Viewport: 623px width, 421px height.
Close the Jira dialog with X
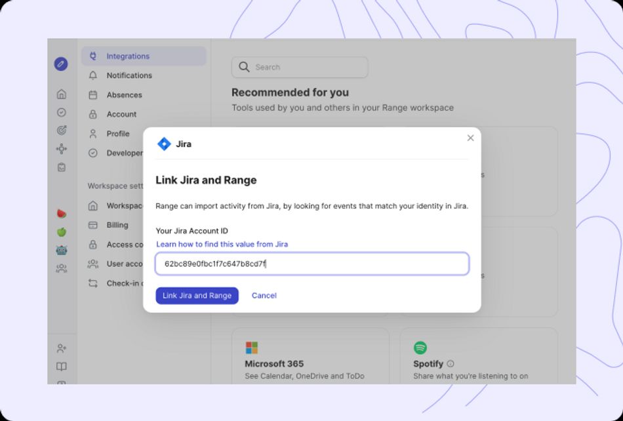[470, 138]
